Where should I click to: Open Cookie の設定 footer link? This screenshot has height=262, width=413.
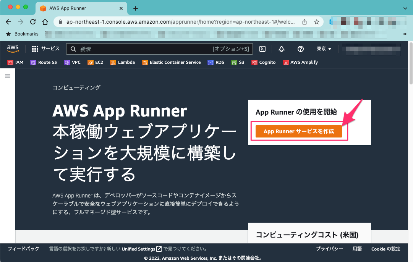click(x=386, y=249)
